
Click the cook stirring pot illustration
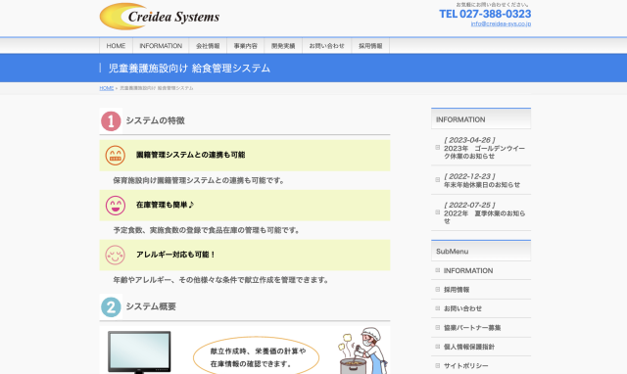tap(363, 351)
